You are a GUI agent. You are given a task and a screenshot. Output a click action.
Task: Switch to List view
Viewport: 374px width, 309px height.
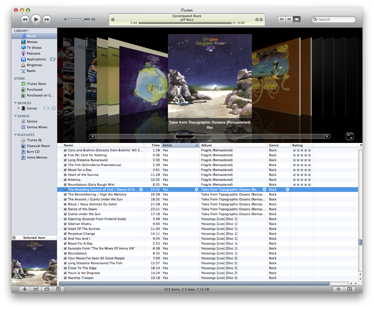coord(282,19)
